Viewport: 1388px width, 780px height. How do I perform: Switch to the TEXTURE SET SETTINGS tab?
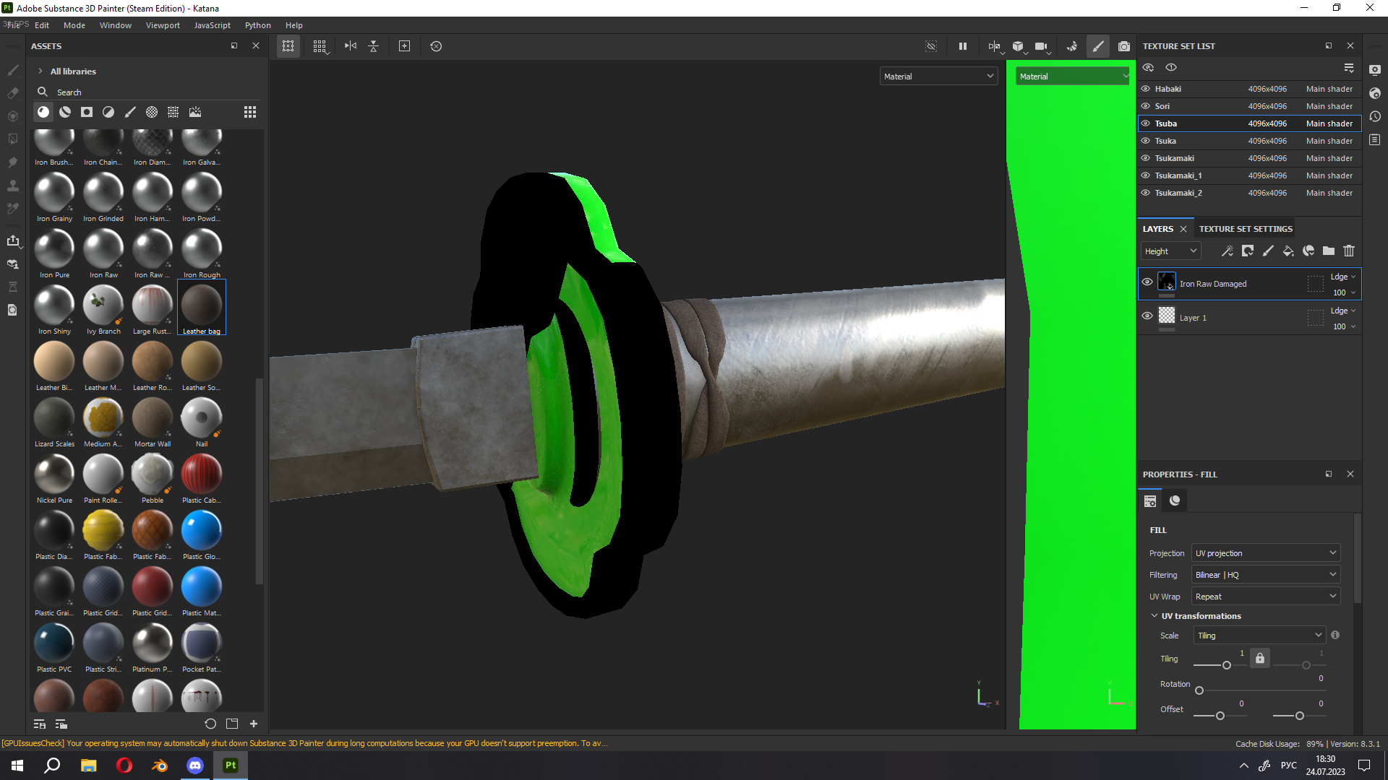pyautogui.click(x=1245, y=228)
